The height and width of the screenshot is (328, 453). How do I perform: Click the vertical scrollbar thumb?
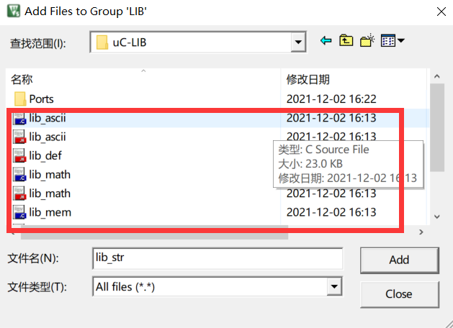437,127
